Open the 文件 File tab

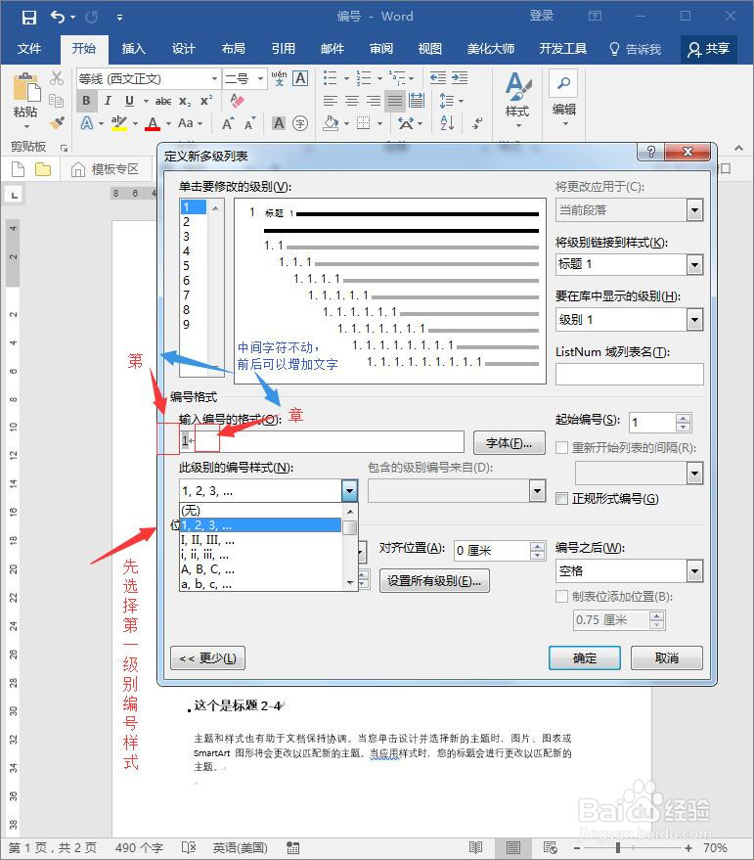click(29, 49)
